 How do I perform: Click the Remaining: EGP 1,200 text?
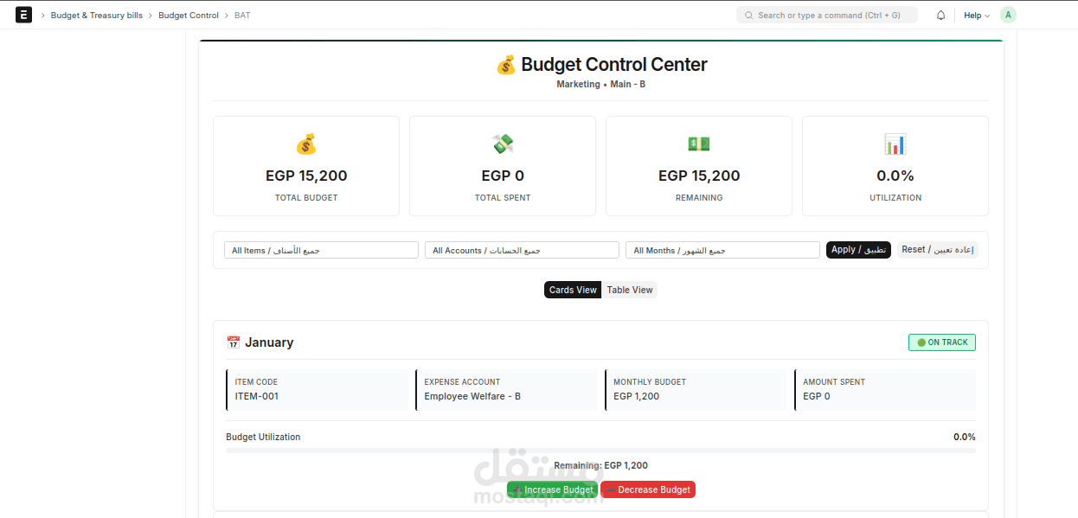tap(600, 465)
